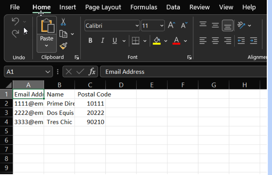Open the Fill Color dropdown arrow
272x175 pixels.
pyautogui.click(x=166, y=40)
